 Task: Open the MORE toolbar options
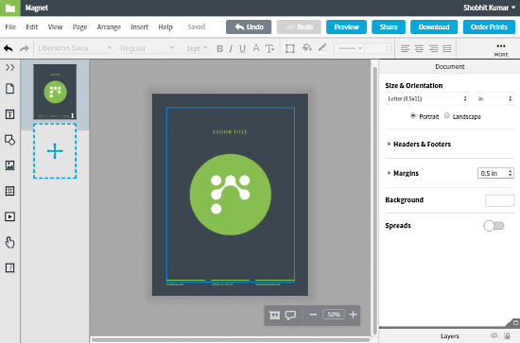click(x=501, y=50)
